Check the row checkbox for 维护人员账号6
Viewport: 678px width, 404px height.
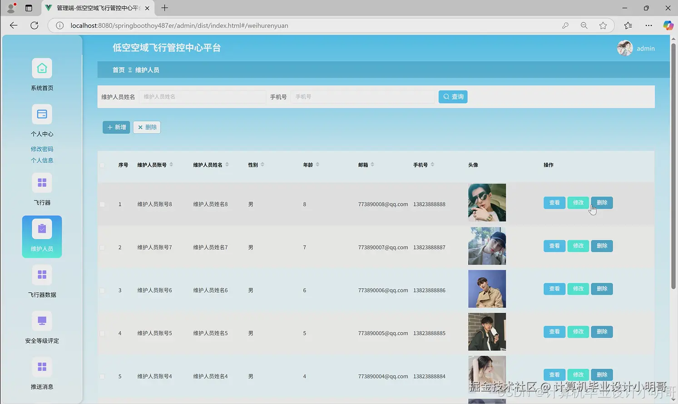(x=102, y=290)
